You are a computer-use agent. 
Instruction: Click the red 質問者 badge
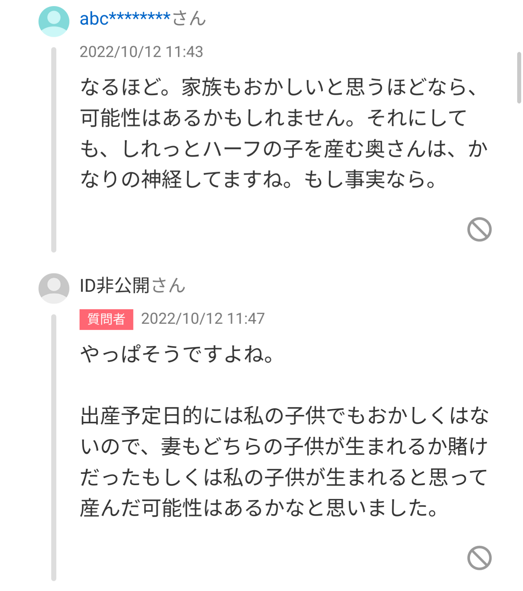click(x=106, y=319)
